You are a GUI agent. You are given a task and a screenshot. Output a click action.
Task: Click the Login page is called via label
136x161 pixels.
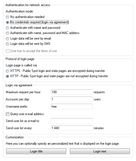22,65
